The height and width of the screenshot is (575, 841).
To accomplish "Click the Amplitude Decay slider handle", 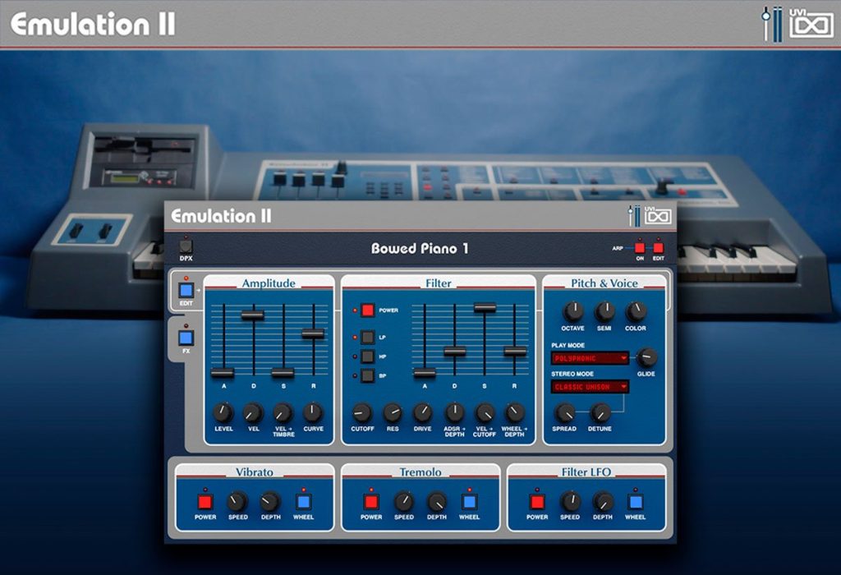I will (253, 315).
